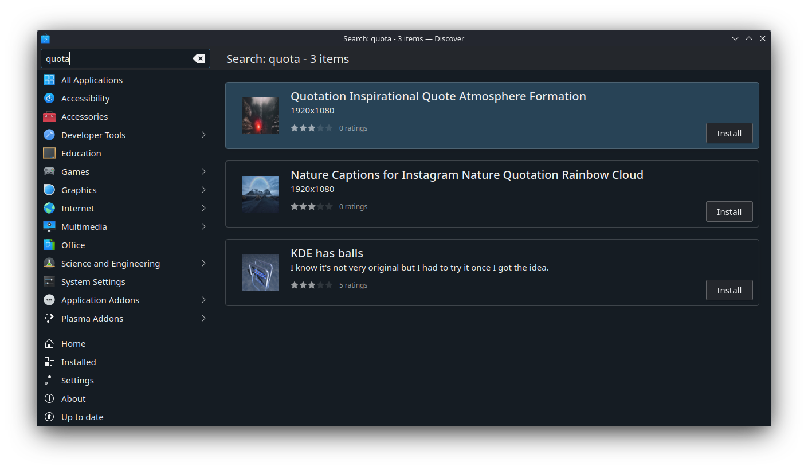Image resolution: width=808 pixels, height=470 pixels.
Task: Open the Home page label
Action: pyautogui.click(x=73, y=343)
